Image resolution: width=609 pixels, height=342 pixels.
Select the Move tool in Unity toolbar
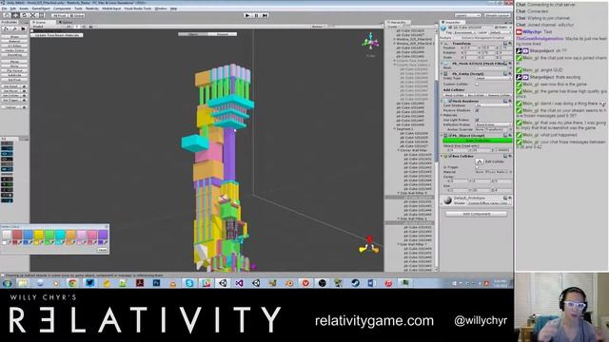[15, 15]
